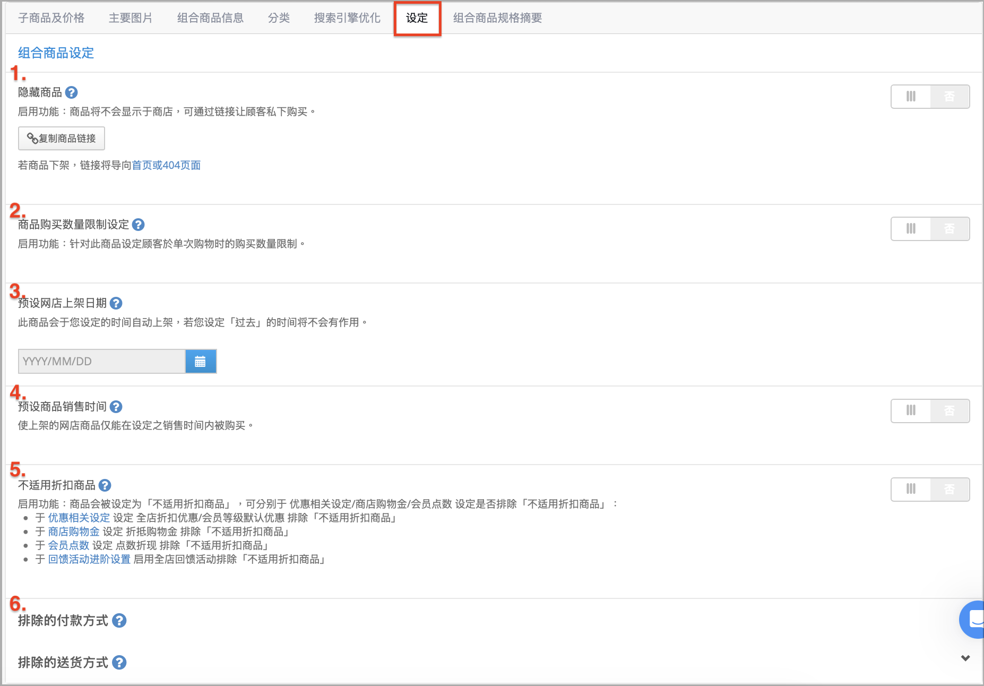Click the 排除的送货方式 label
The height and width of the screenshot is (686, 984).
click(x=63, y=663)
